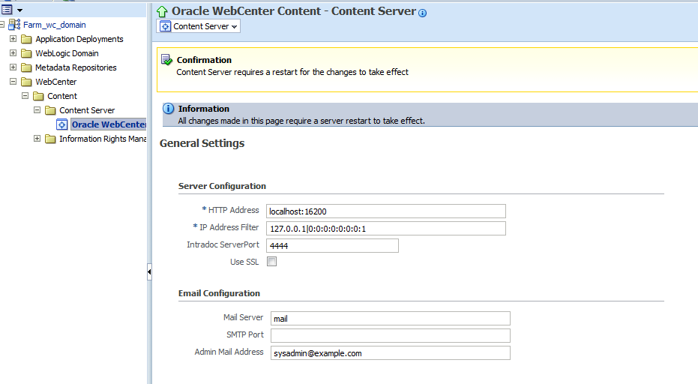The height and width of the screenshot is (384, 698).
Task: Expand the WebLogic Domain tree node
Action: pyautogui.click(x=13, y=53)
